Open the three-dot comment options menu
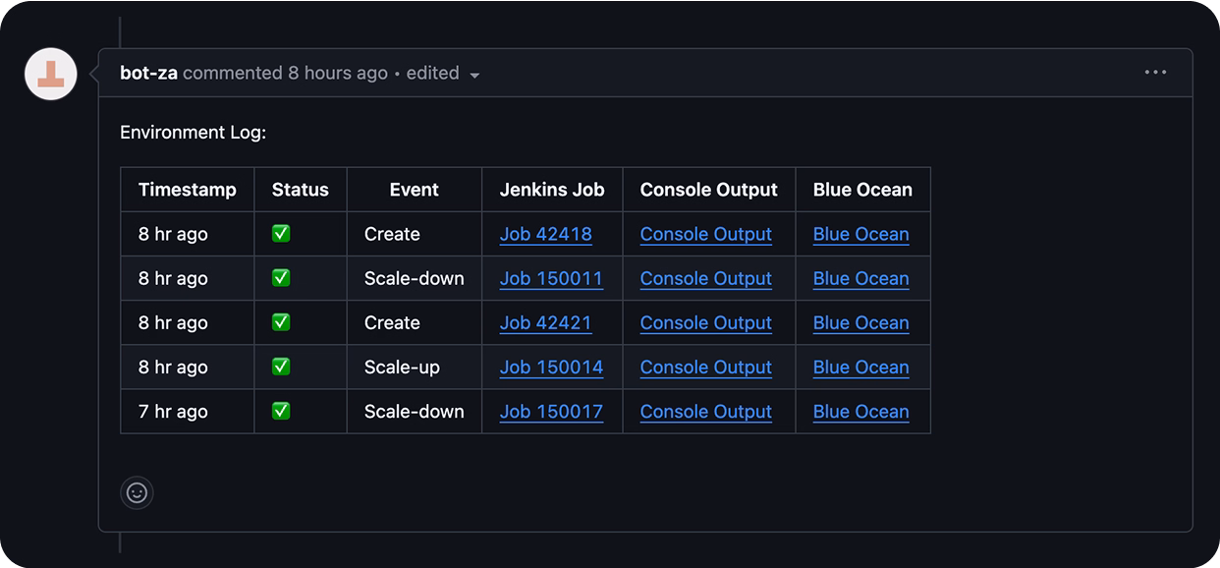1220x568 pixels. click(1155, 73)
